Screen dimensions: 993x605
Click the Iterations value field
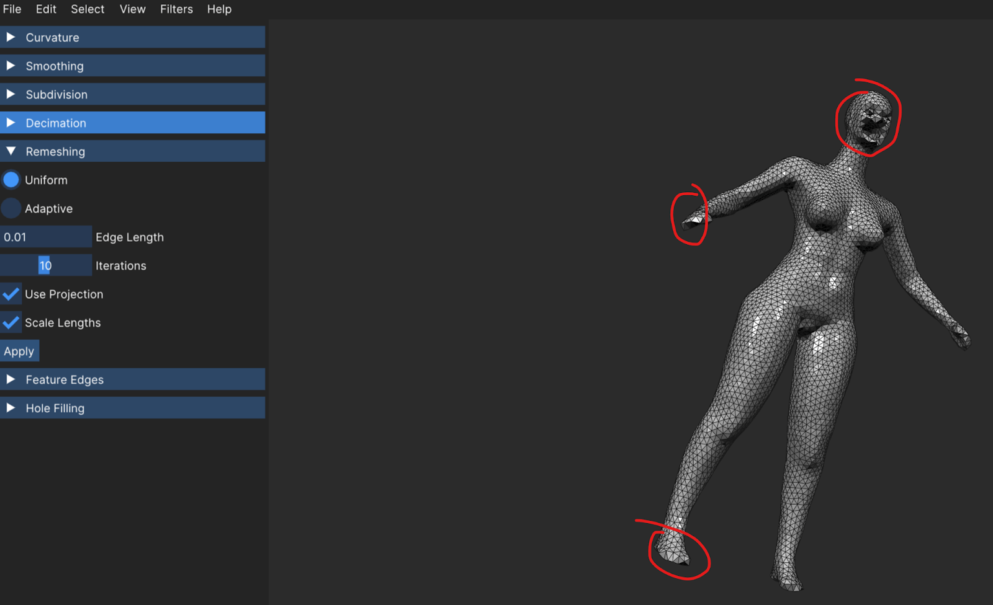coord(45,266)
